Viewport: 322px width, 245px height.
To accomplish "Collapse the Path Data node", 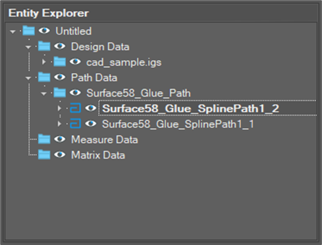I will point(28,78).
